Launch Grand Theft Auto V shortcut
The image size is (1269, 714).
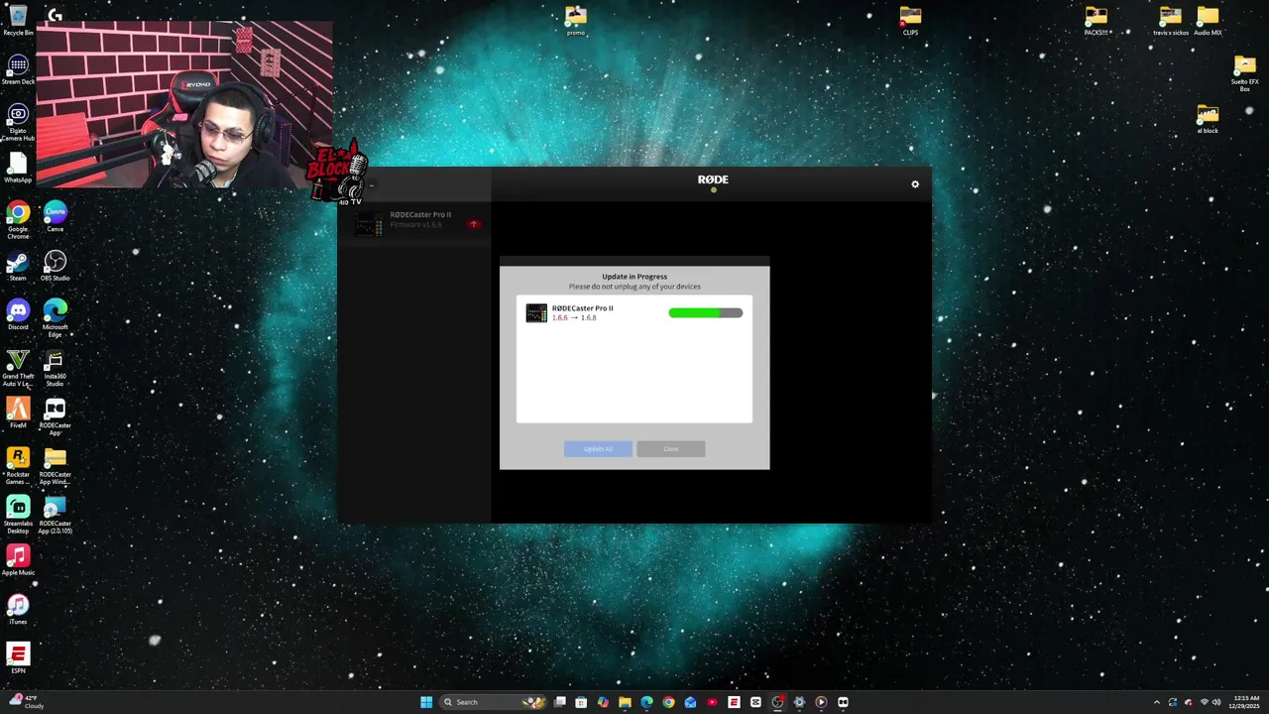18,367
